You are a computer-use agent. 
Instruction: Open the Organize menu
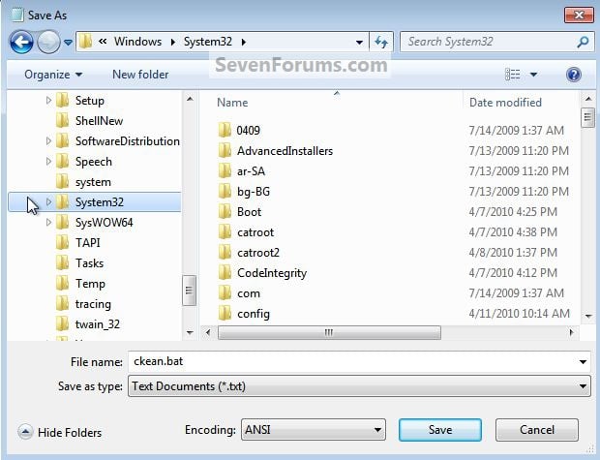[53, 75]
